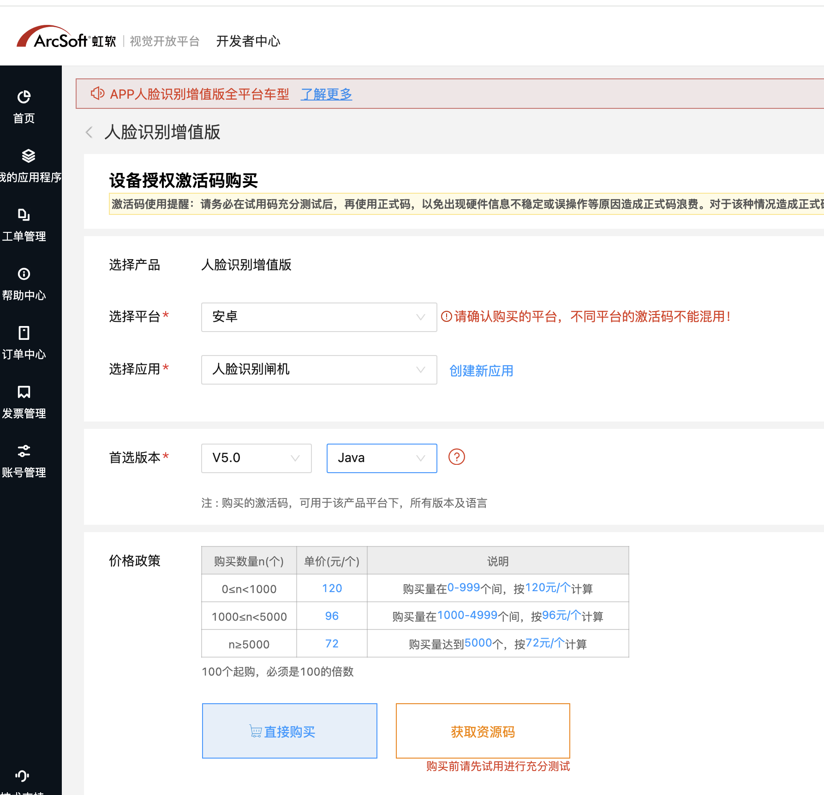Click the 单价(元/个) column header
This screenshot has width=824, height=795.
[332, 561]
